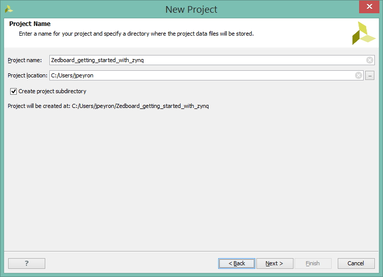Toggle Create project subdirectory checkbox
The image size is (383, 277).
[x=13, y=92]
